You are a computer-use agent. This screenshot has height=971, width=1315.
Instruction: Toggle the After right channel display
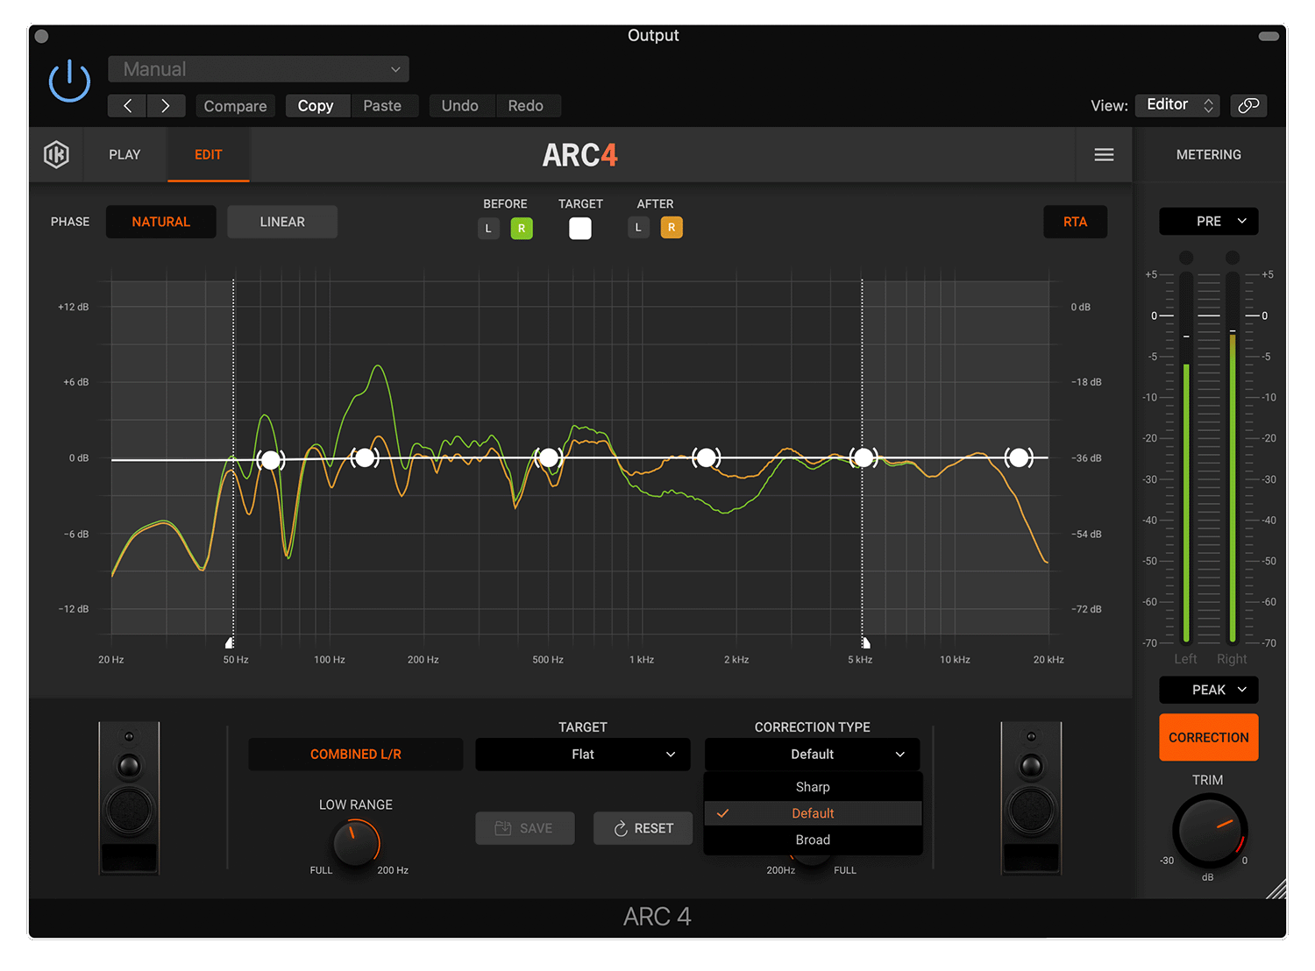672,227
